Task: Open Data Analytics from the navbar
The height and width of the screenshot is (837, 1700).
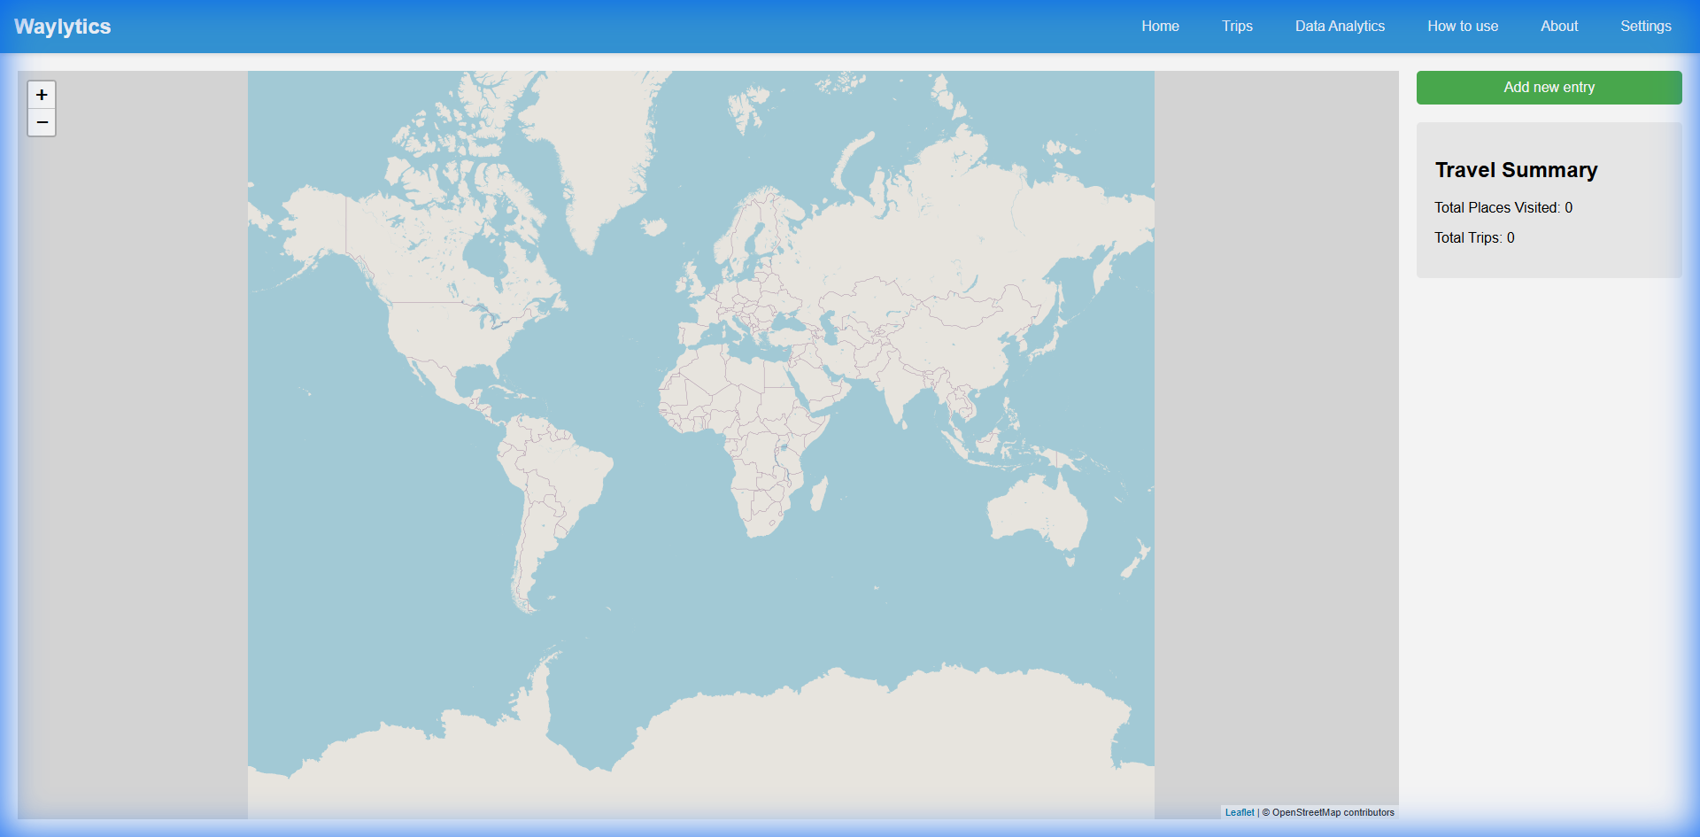Action: coord(1340,27)
